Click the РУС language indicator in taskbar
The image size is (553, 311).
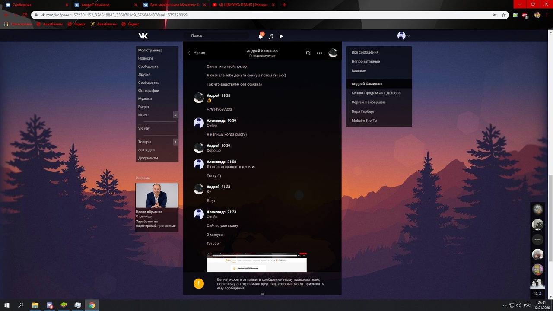click(527, 305)
